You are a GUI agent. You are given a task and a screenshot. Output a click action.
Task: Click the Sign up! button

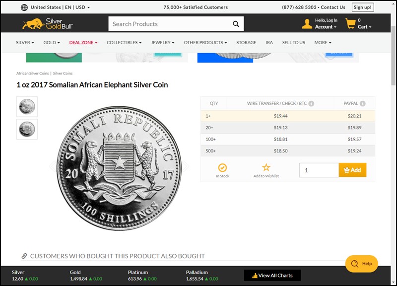363,7
